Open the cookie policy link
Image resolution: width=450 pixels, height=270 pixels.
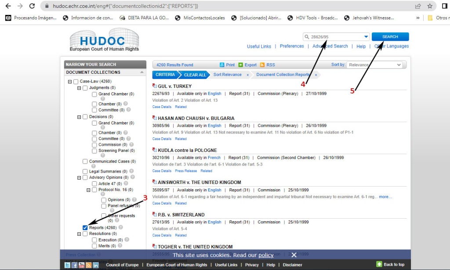[266, 255]
